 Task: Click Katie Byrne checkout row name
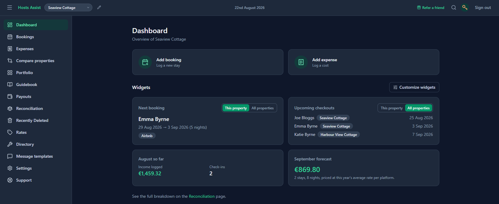[305, 134]
